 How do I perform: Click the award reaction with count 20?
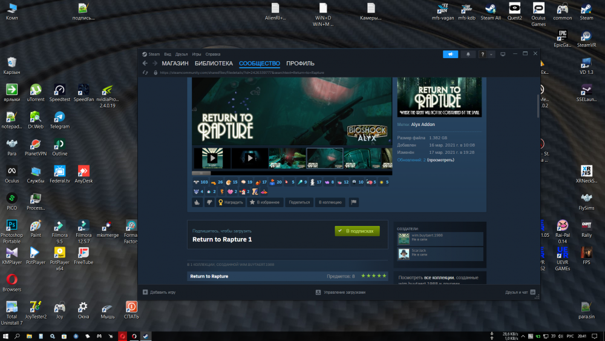[276, 182]
